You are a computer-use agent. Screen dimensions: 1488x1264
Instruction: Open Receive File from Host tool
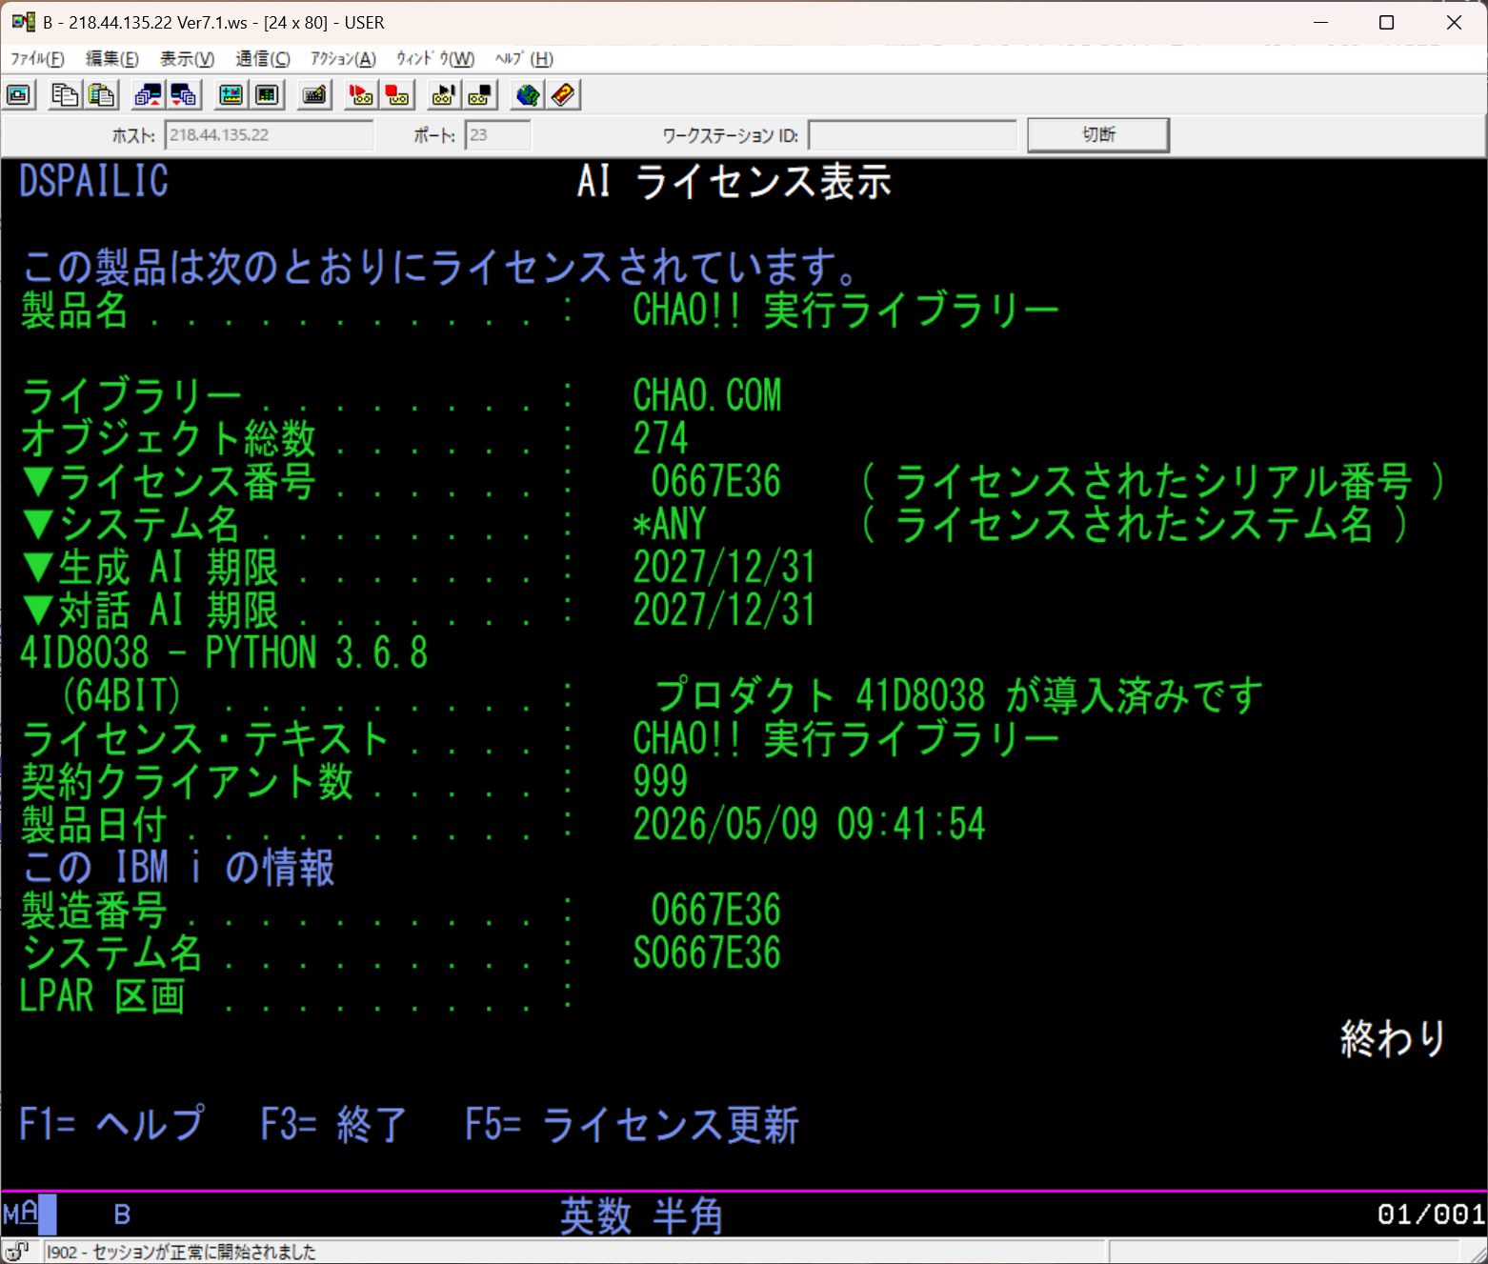tap(184, 95)
